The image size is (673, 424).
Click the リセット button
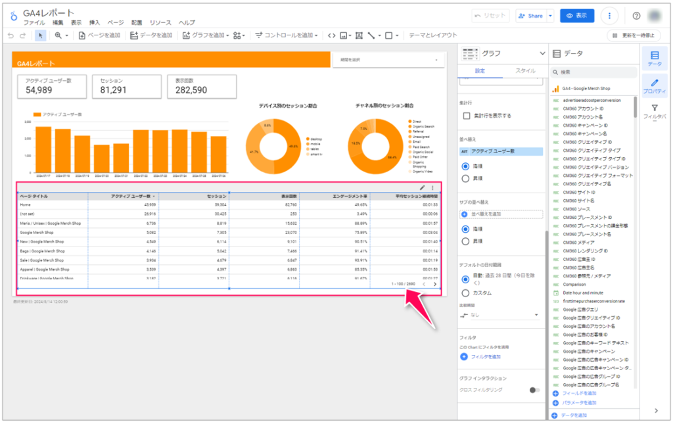[490, 16]
